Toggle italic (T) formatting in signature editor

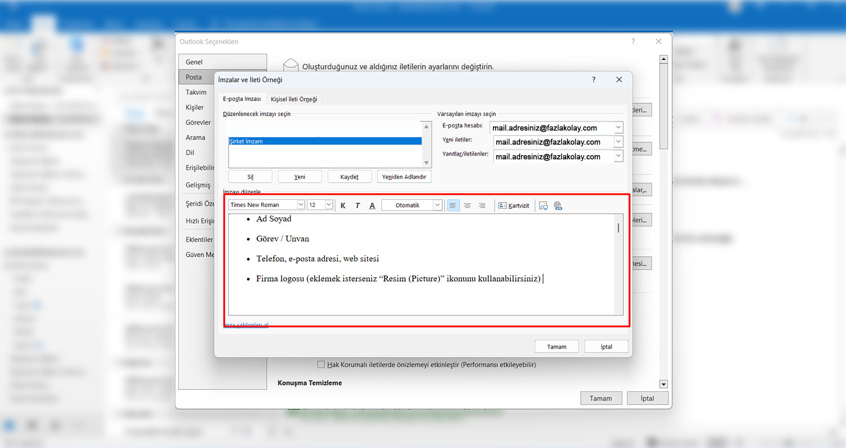pos(358,205)
